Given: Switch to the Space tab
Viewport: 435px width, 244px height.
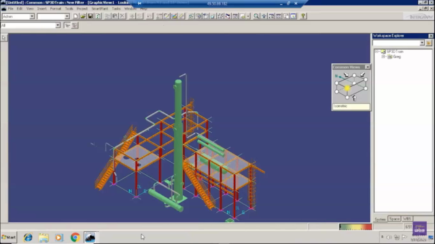Looking at the screenshot, I should click(x=394, y=219).
